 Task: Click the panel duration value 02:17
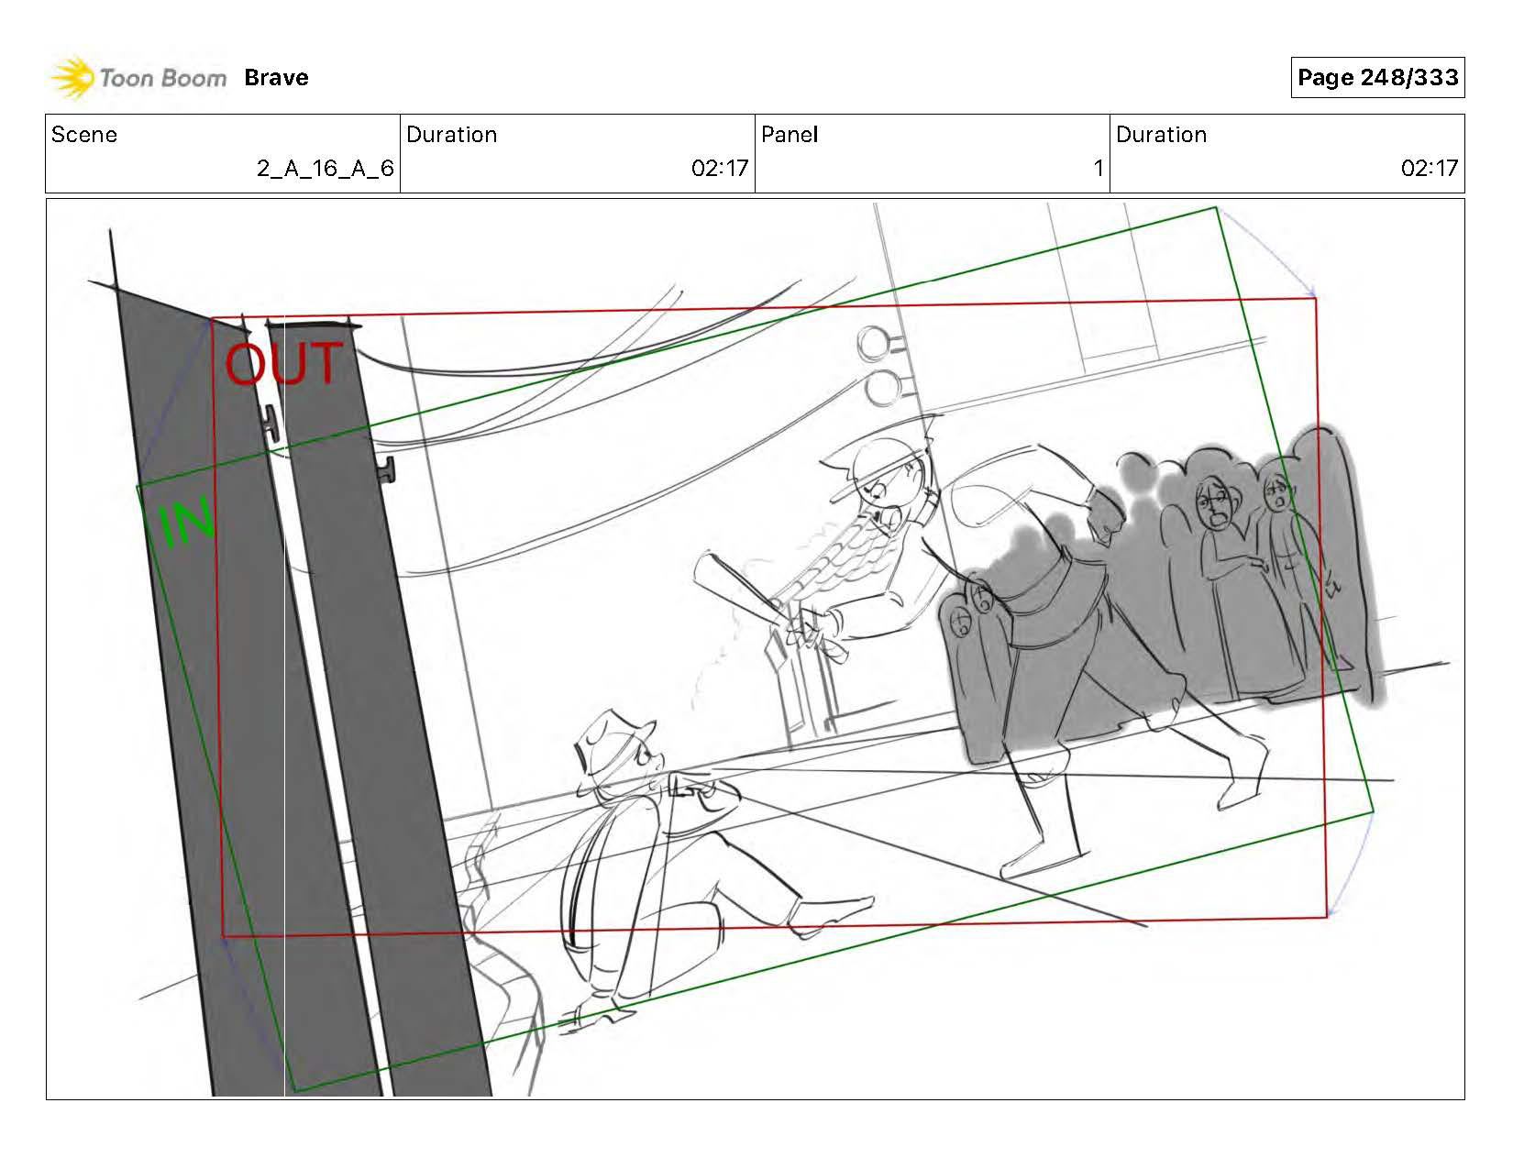(x=1429, y=169)
